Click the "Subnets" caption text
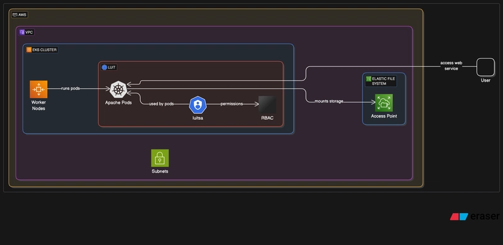 pos(160,171)
